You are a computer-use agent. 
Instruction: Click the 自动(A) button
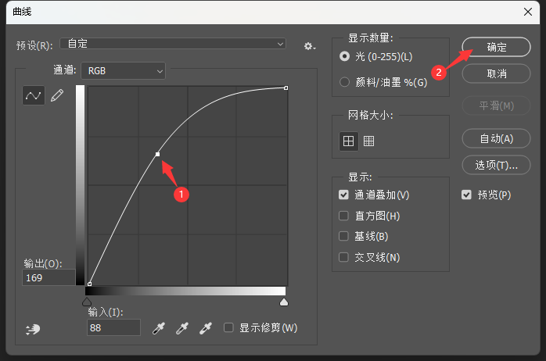pos(496,139)
